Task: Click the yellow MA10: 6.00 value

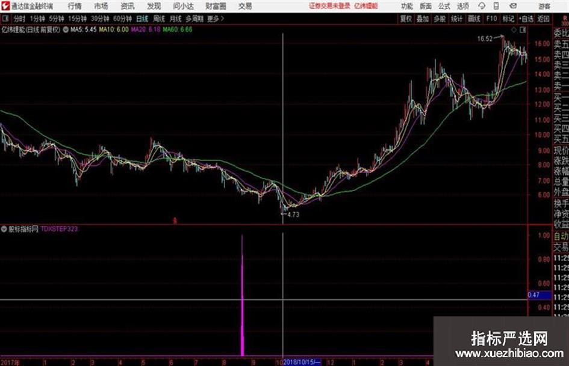Action: [x=114, y=29]
